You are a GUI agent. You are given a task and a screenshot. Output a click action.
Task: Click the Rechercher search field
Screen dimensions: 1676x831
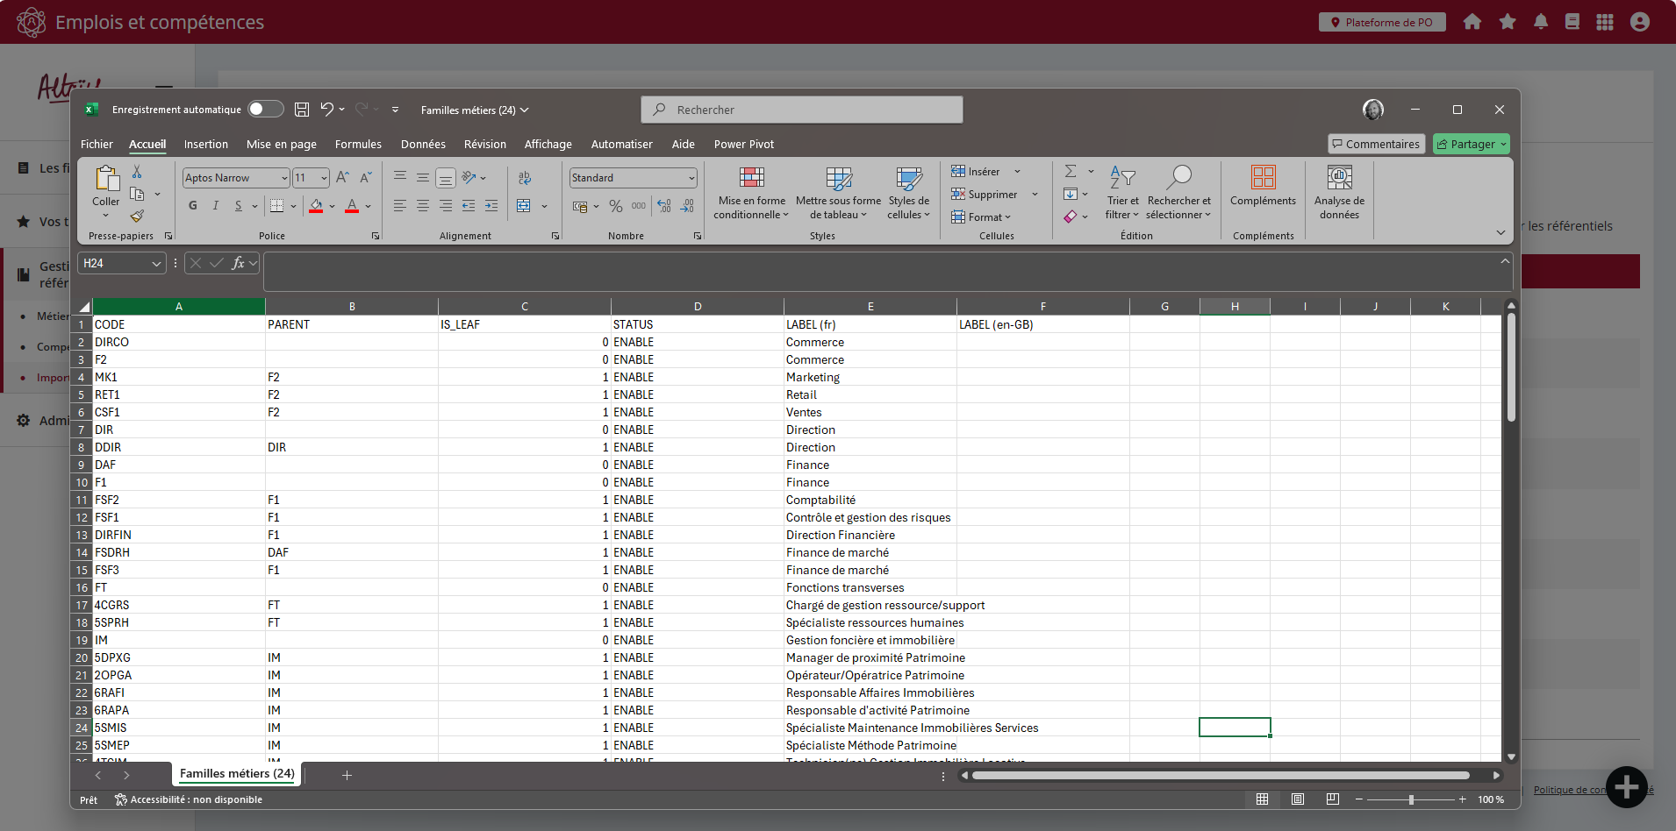(802, 110)
